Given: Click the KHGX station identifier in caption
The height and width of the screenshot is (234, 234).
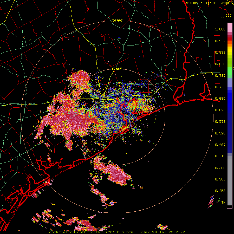Looking at the screenshot, I should point(145,232).
